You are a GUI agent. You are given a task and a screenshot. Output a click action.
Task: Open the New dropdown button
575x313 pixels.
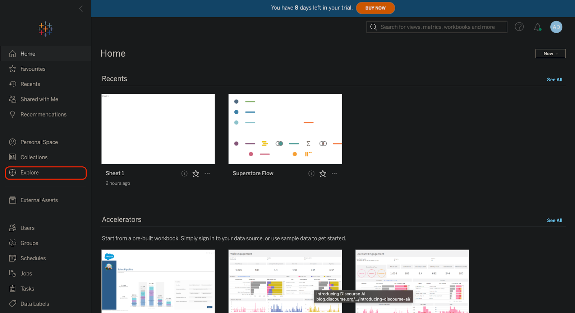tap(551, 53)
